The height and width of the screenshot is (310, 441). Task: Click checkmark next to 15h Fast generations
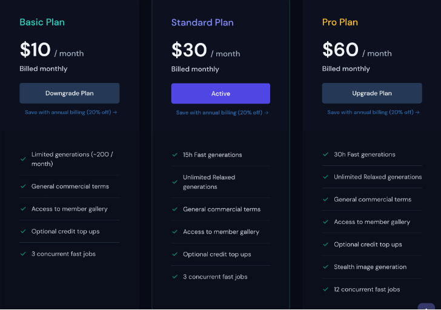[x=174, y=154]
